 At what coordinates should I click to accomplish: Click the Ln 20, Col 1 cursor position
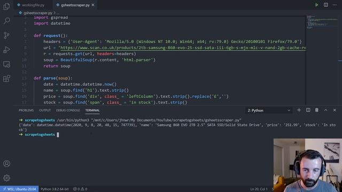click(x=259, y=189)
